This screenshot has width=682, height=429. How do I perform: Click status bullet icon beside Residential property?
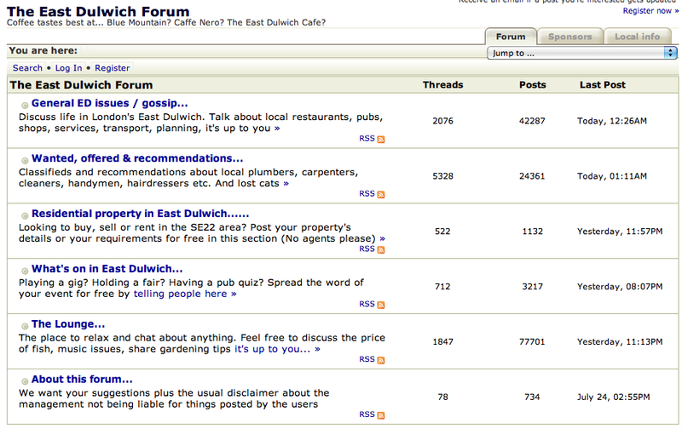(x=25, y=216)
